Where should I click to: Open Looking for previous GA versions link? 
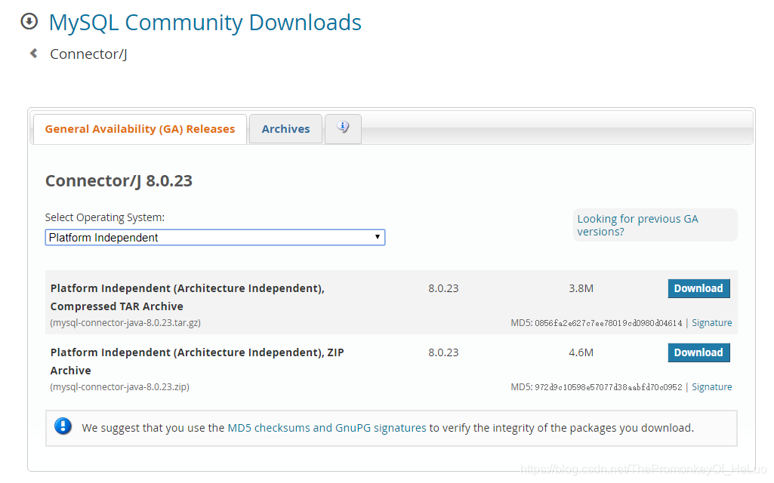pos(638,225)
